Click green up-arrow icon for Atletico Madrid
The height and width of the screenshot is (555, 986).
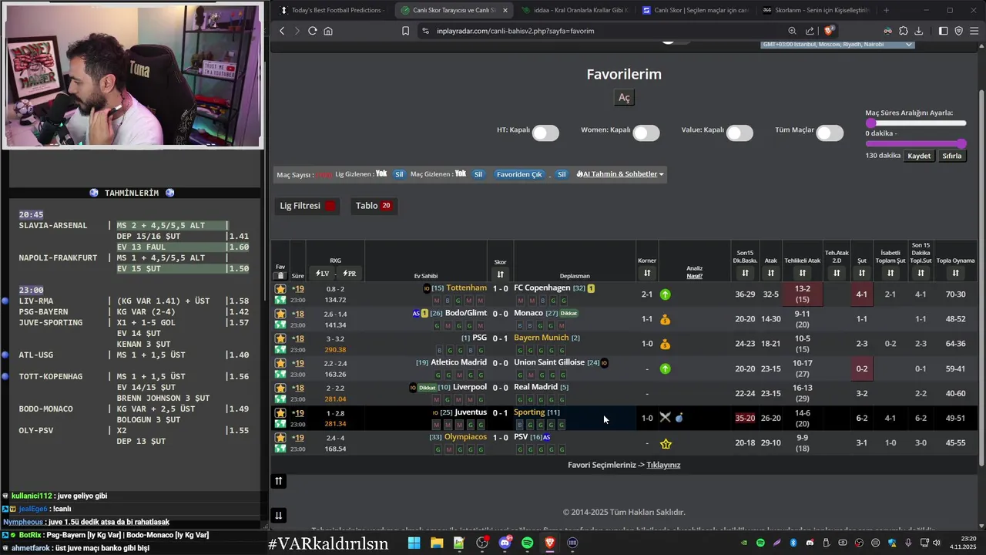[666, 368]
